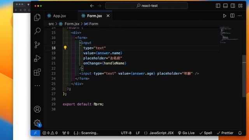Click the browser window's reload button behind VS Code
249x140 pixels.
25,10
